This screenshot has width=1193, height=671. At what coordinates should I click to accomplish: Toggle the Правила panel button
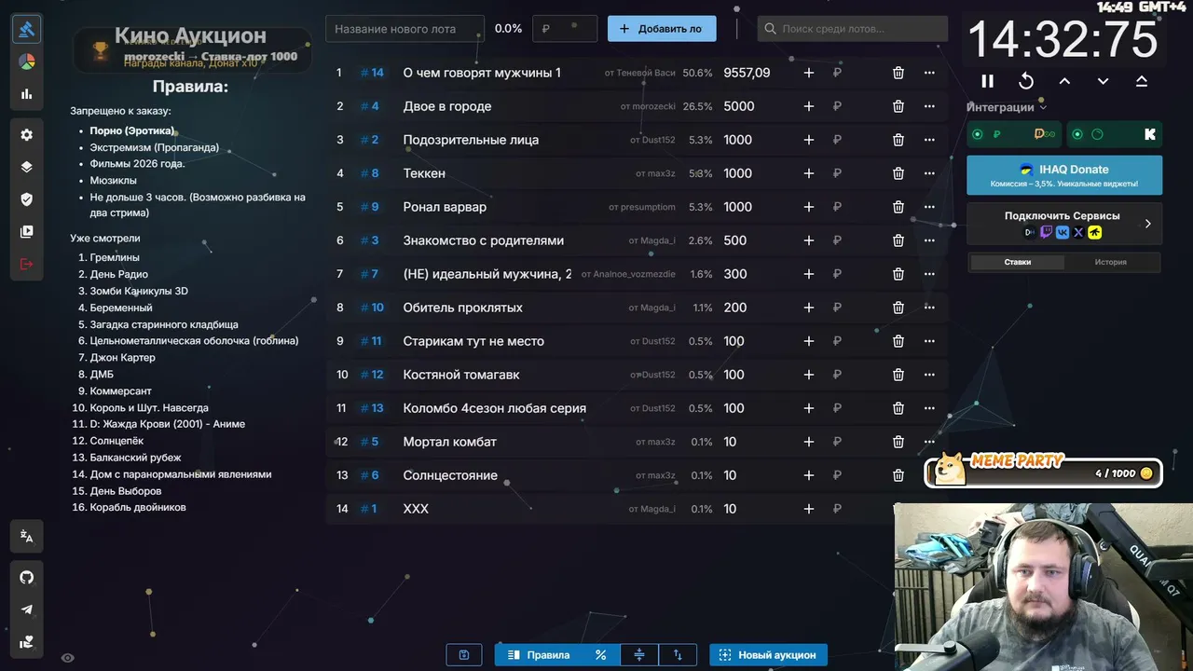pyautogui.click(x=539, y=655)
